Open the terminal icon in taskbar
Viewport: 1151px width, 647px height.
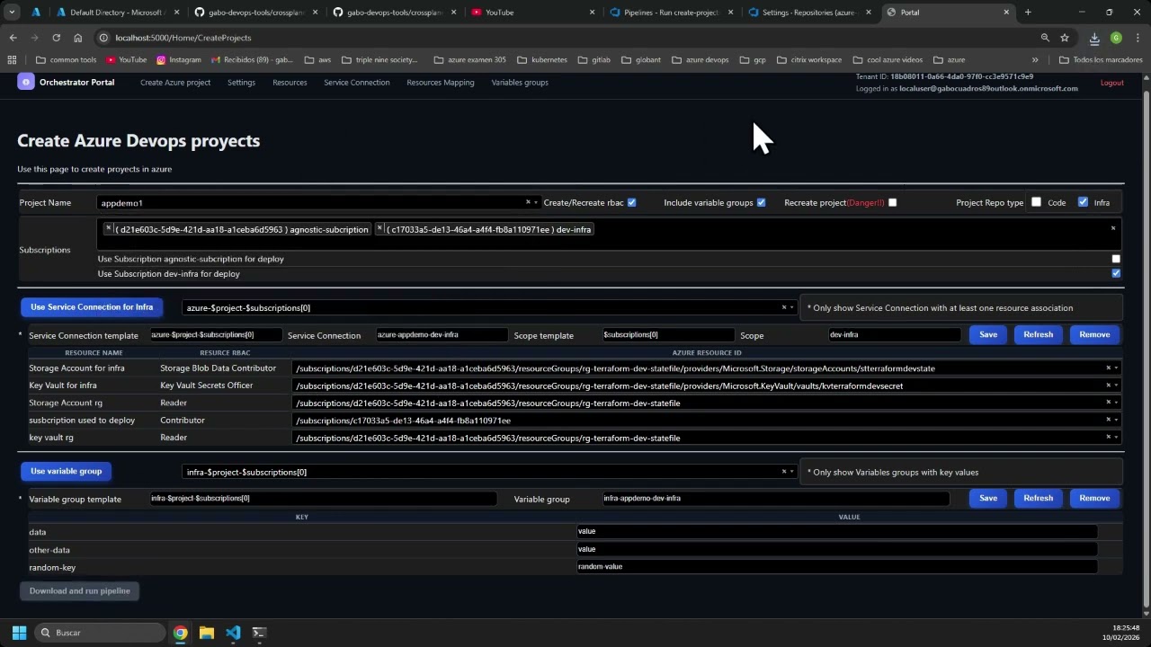click(259, 633)
